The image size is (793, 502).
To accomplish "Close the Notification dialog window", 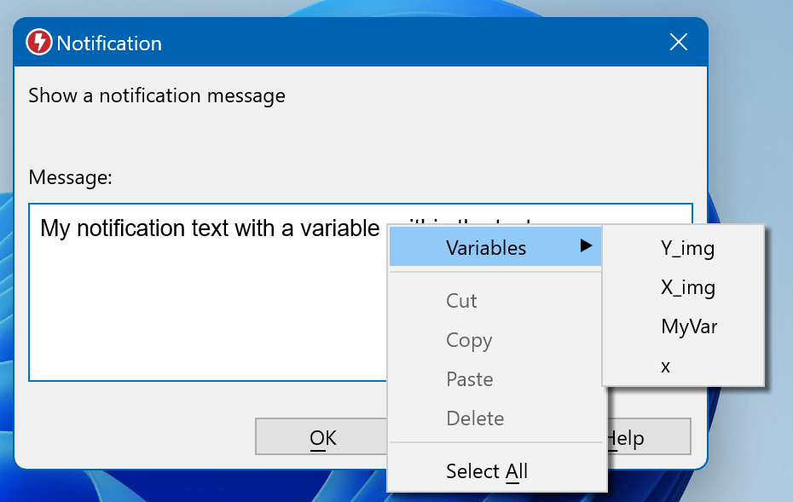I will (x=679, y=42).
